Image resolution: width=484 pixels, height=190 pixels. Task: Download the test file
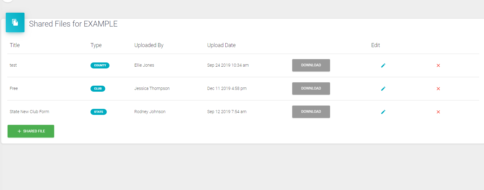pyautogui.click(x=311, y=65)
